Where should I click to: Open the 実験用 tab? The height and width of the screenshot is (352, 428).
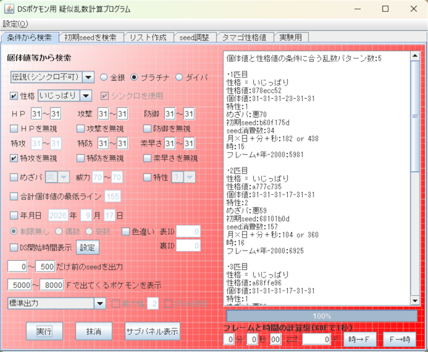click(x=291, y=37)
